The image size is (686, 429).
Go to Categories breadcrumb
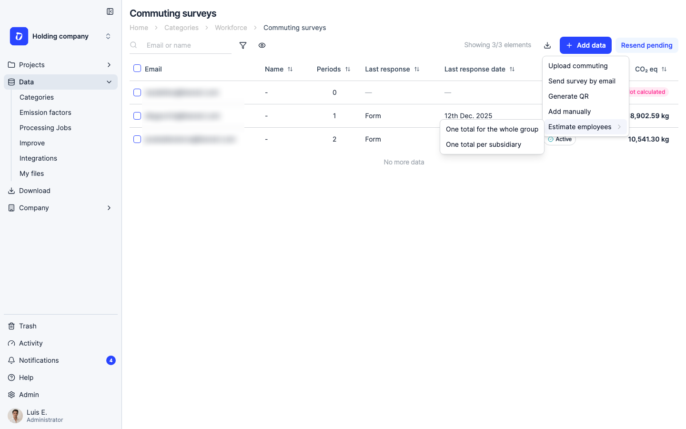(x=182, y=28)
